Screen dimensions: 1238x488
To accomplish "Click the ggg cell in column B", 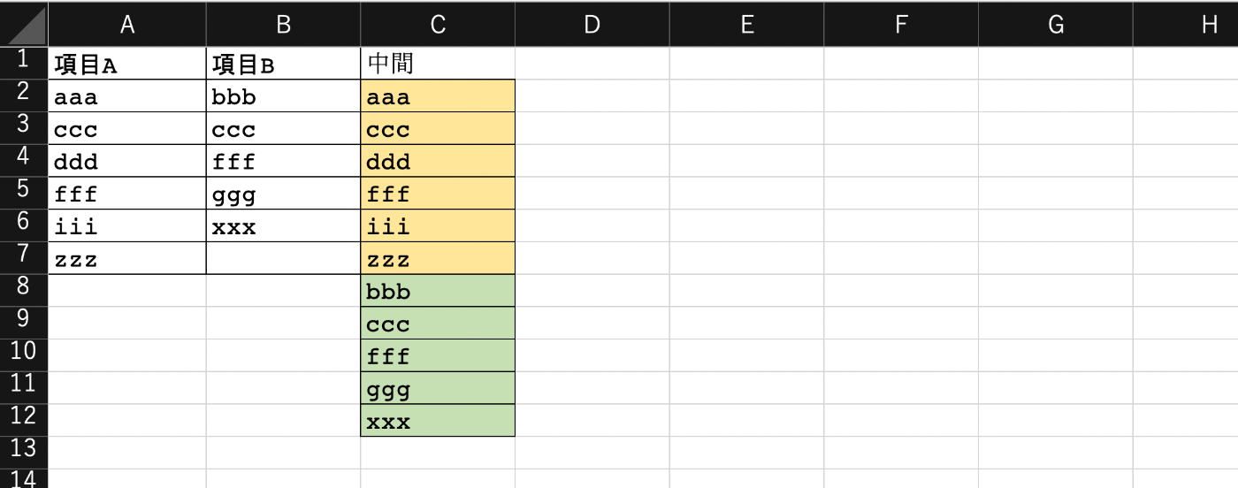I will point(283,194).
